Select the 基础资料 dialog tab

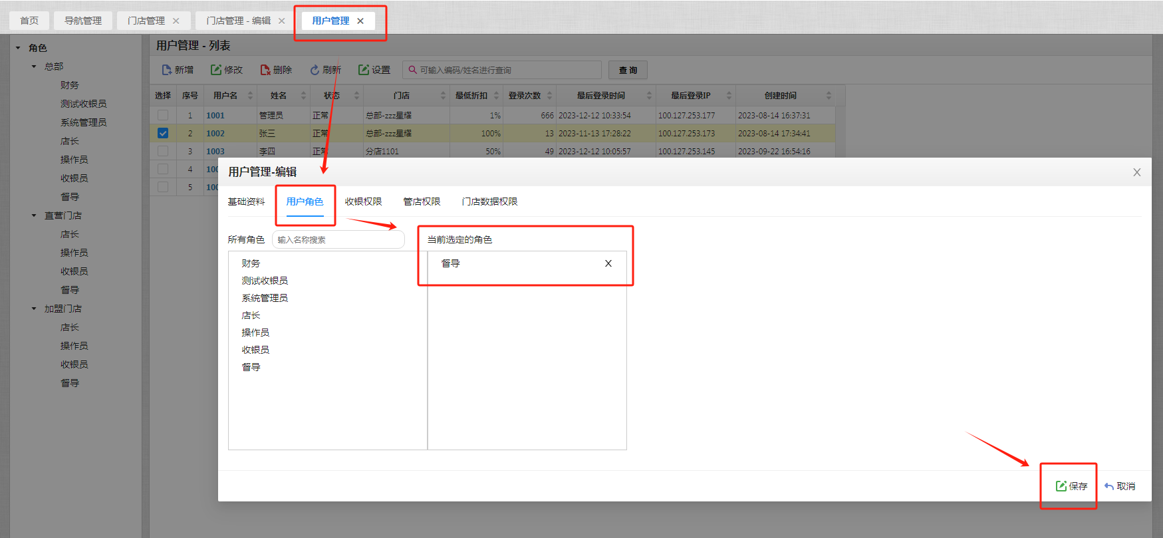(247, 202)
